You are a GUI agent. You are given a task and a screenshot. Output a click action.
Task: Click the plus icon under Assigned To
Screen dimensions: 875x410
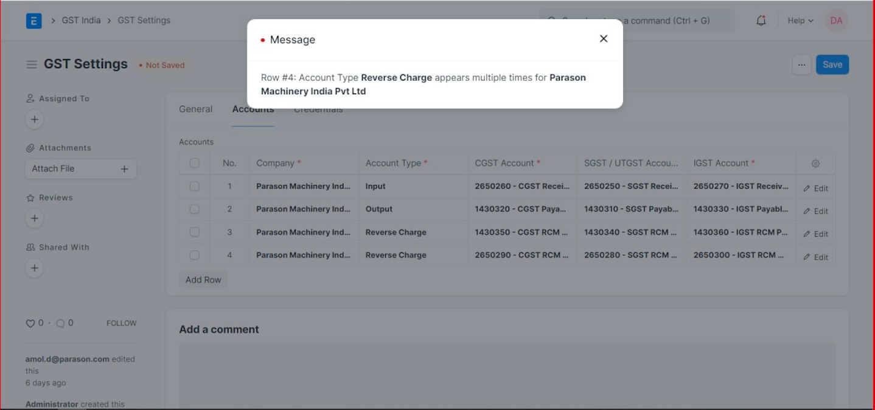point(34,119)
